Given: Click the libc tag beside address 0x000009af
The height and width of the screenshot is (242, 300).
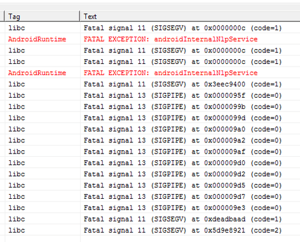Looking at the screenshot, I should pos(17,152).
